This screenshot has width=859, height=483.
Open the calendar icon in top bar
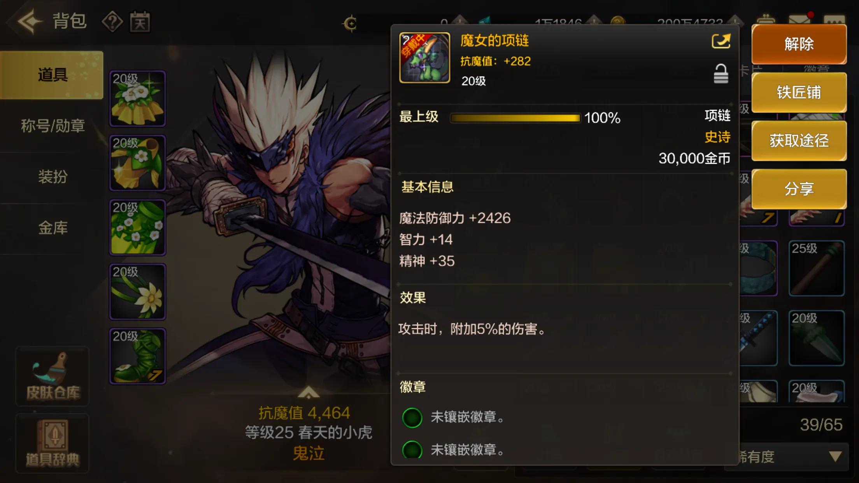point(140,22)
